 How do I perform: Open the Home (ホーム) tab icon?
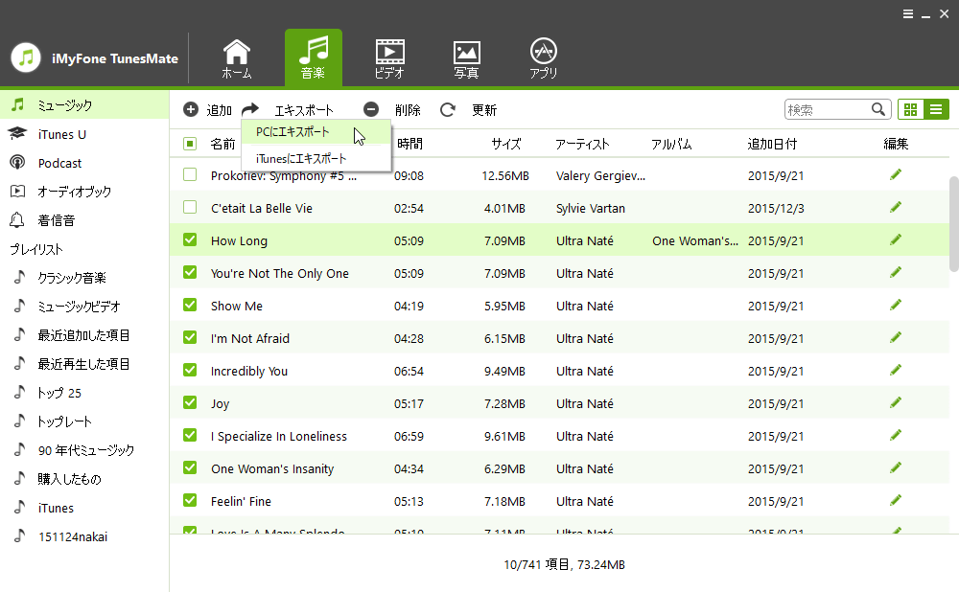[236, 58]
